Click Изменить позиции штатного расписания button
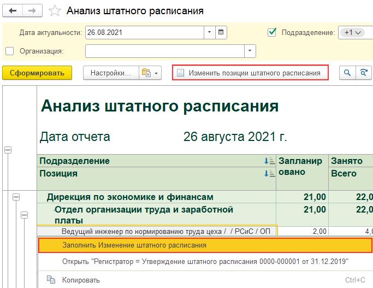 [250, 73]
